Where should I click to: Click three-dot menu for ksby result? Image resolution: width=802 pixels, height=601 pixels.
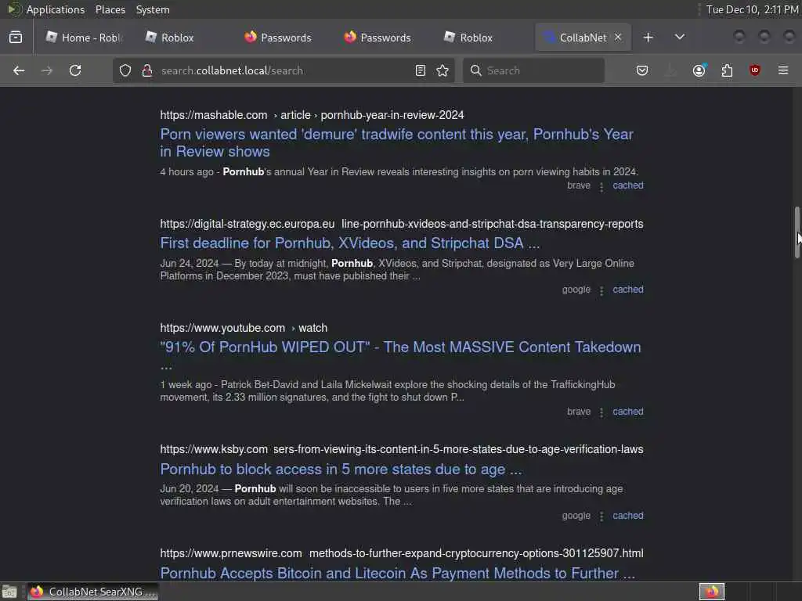(601, 516)
